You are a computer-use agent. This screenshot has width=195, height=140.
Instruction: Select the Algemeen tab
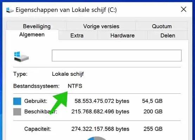tap(32, 35)
